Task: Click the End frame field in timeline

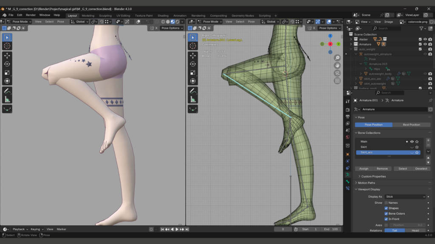Action: [x=331, y=229]
